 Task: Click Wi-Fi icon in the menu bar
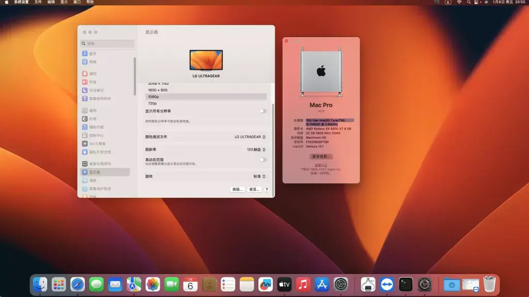pos(459,2)
